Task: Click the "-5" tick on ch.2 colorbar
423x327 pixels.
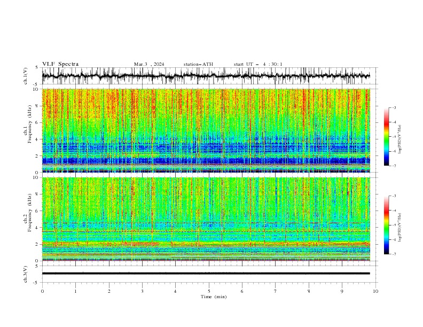Action: click(394, 225)
